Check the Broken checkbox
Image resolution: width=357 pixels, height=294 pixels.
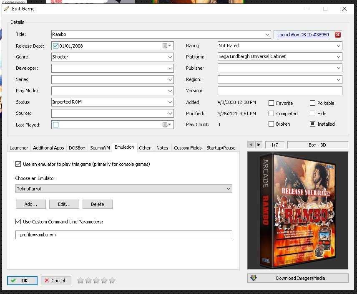point(271,124)
